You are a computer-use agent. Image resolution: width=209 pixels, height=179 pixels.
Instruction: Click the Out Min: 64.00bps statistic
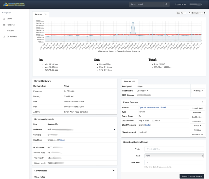[105, 64]
